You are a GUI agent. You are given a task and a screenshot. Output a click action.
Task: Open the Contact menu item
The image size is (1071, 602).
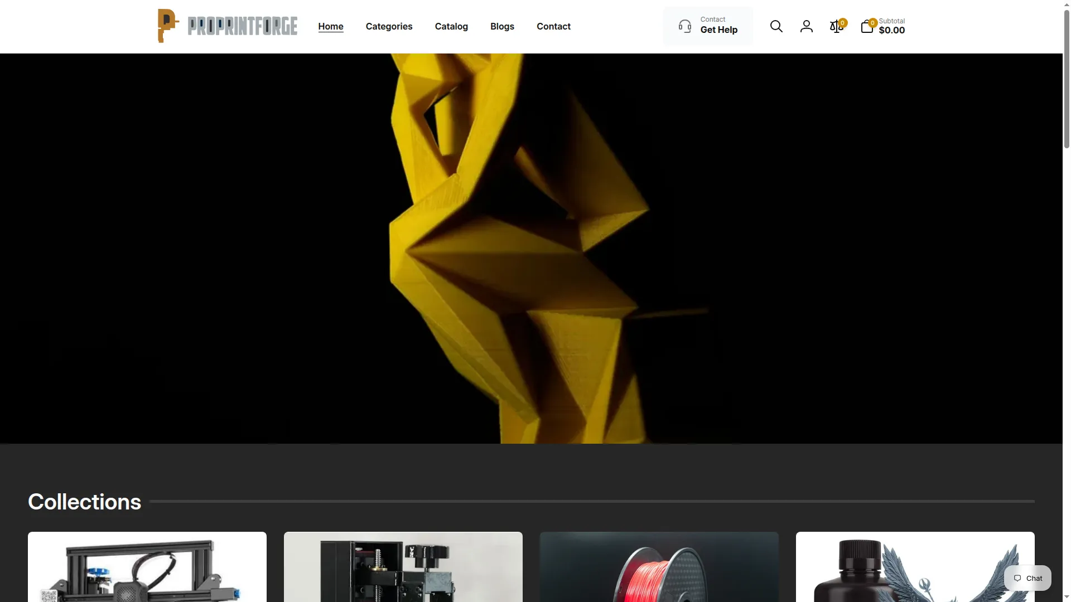click(x=553, y=26)
